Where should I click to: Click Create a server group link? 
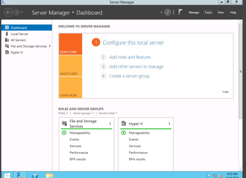pyautogui.click(x=129, y=76)
